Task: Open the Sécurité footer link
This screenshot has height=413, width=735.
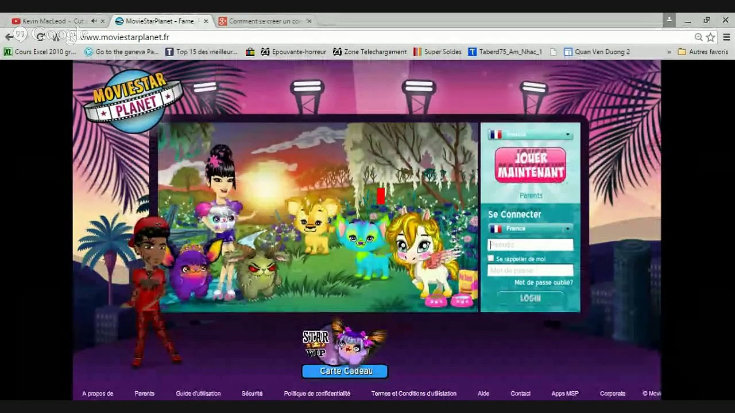Action: [x=252, y=393]
